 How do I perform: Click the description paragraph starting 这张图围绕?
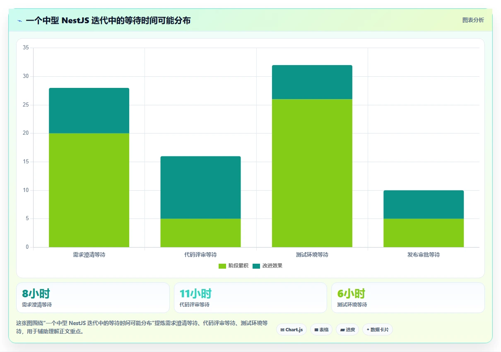(142, 327)
